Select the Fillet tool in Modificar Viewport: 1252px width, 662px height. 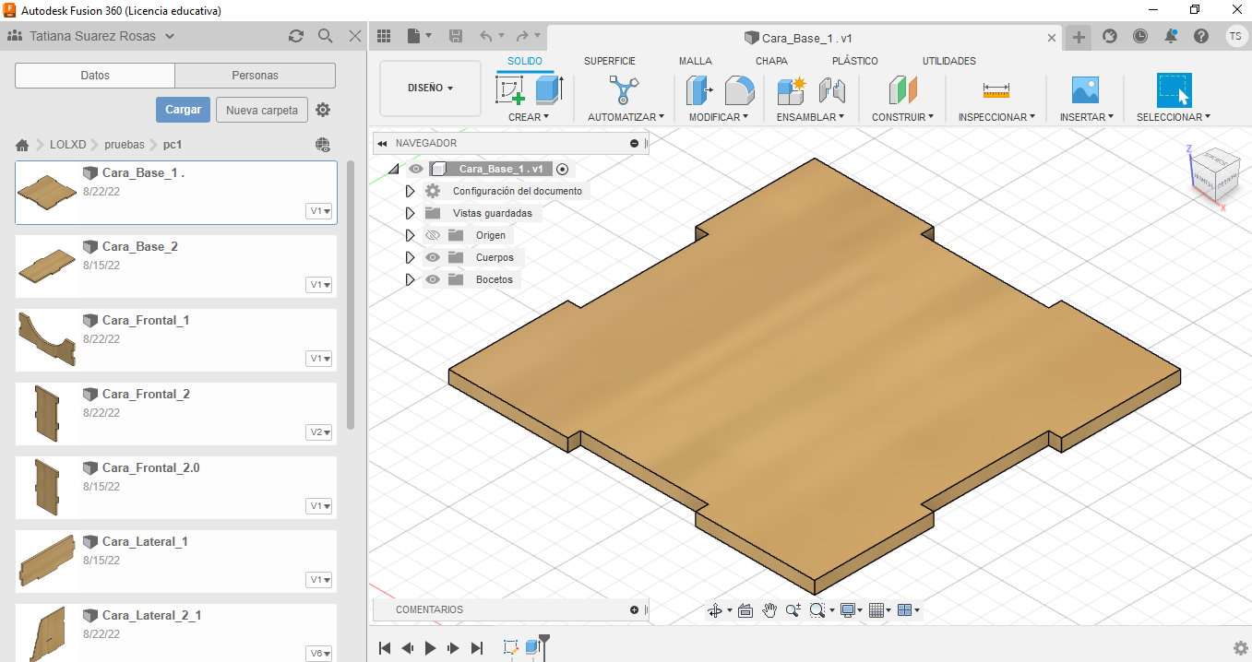point(739,90)
